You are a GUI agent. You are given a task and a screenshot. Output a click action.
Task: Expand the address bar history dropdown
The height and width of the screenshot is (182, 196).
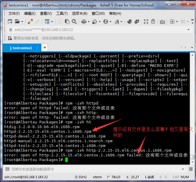pos(189,29)
